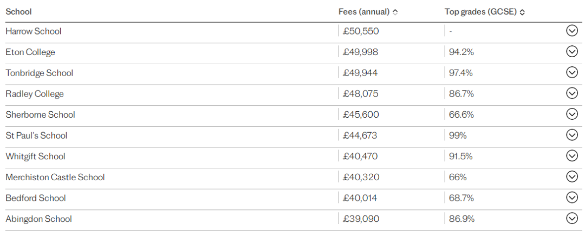Click Abingdon School's 86.9% grade cell

(461, 219)
